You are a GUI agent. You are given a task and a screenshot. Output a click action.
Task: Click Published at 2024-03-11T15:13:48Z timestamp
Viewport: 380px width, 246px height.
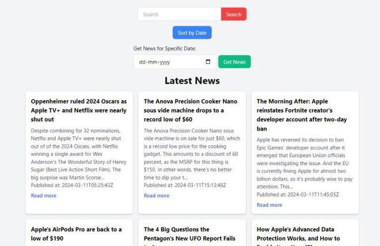[x=185, y=185]
